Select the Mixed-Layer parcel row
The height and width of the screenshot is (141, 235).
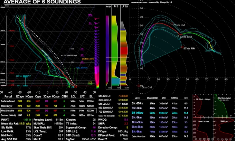[48, 106]
